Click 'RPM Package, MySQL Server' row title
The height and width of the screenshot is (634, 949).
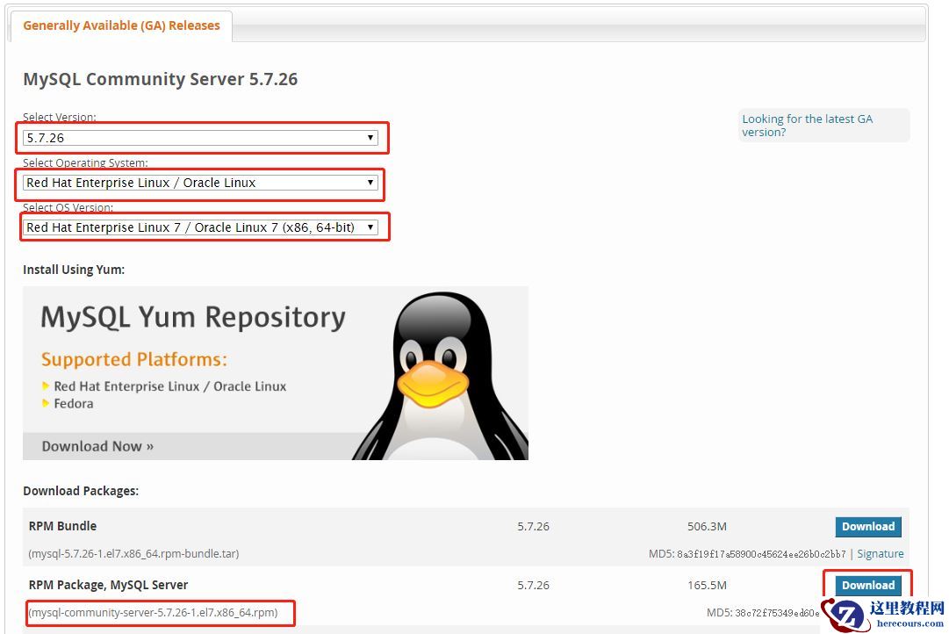108,585
